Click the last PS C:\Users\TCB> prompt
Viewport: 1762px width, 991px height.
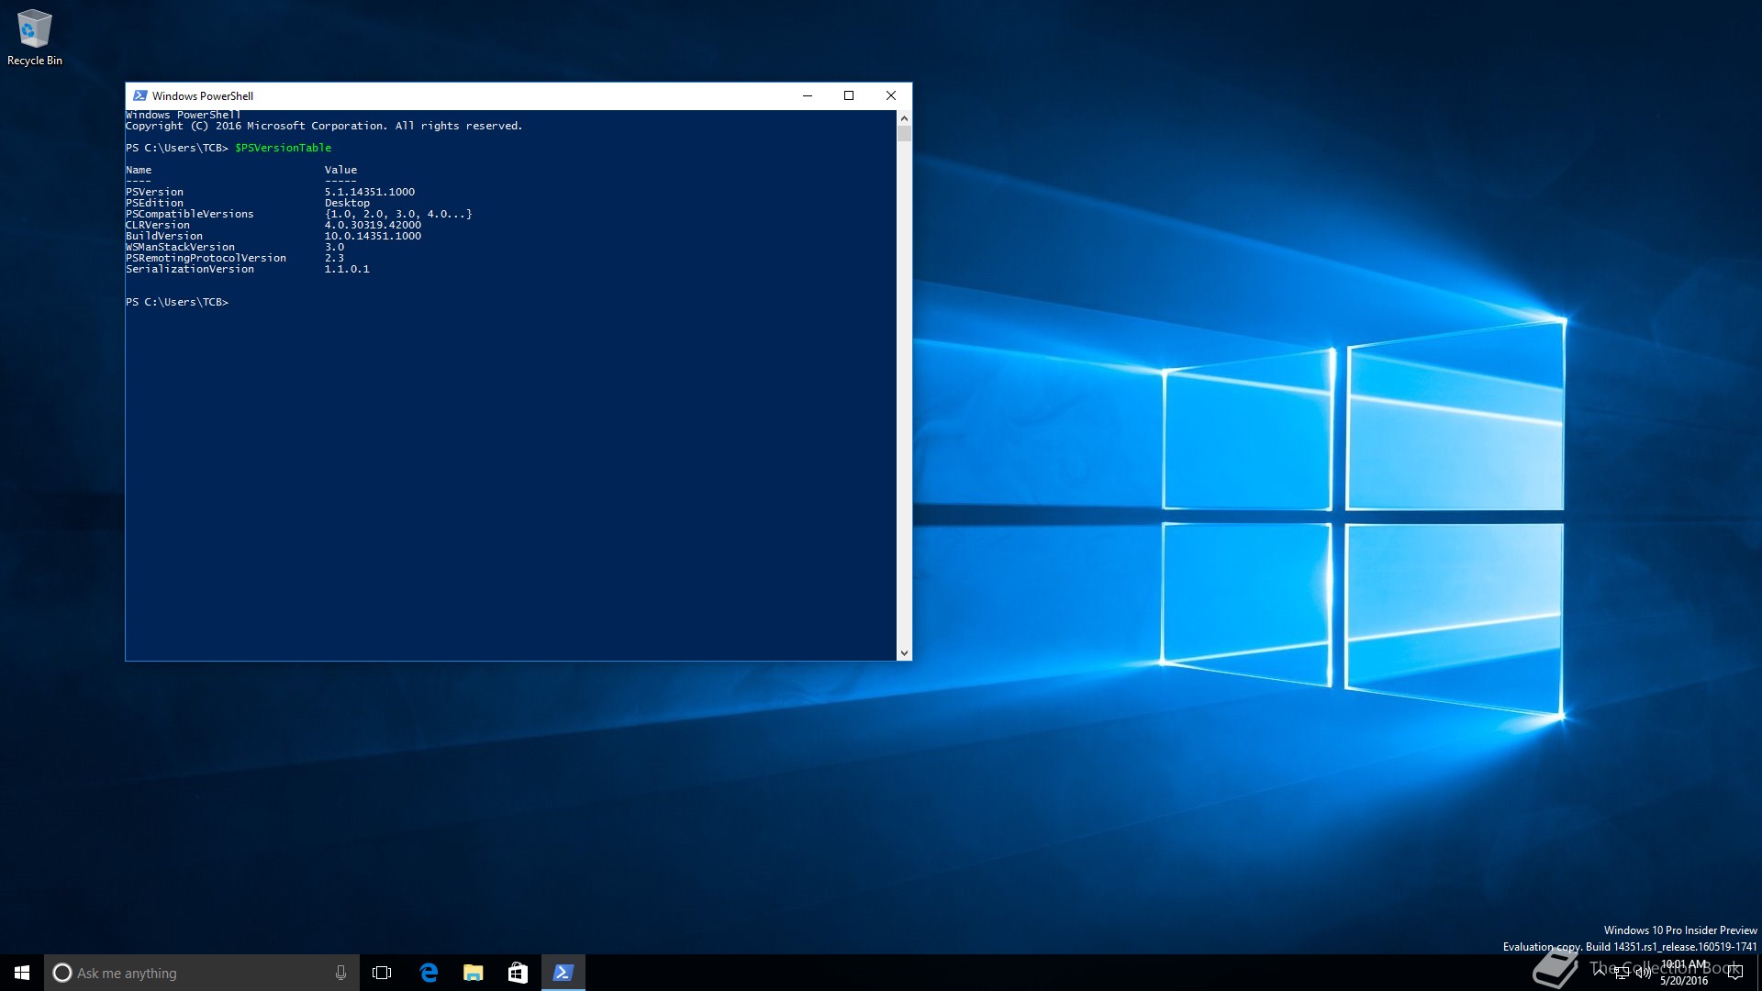177,302
